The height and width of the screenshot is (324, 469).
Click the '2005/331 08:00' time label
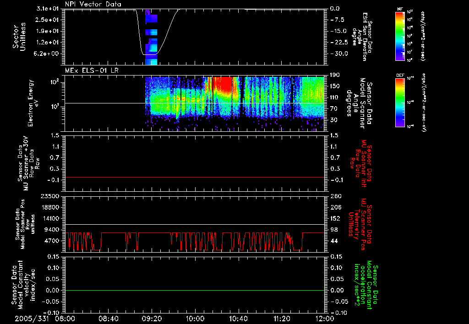tap(45, 319)
